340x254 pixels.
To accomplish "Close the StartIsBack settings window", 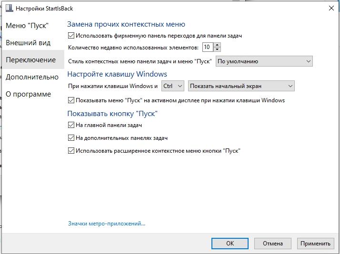I will [331, 8].
